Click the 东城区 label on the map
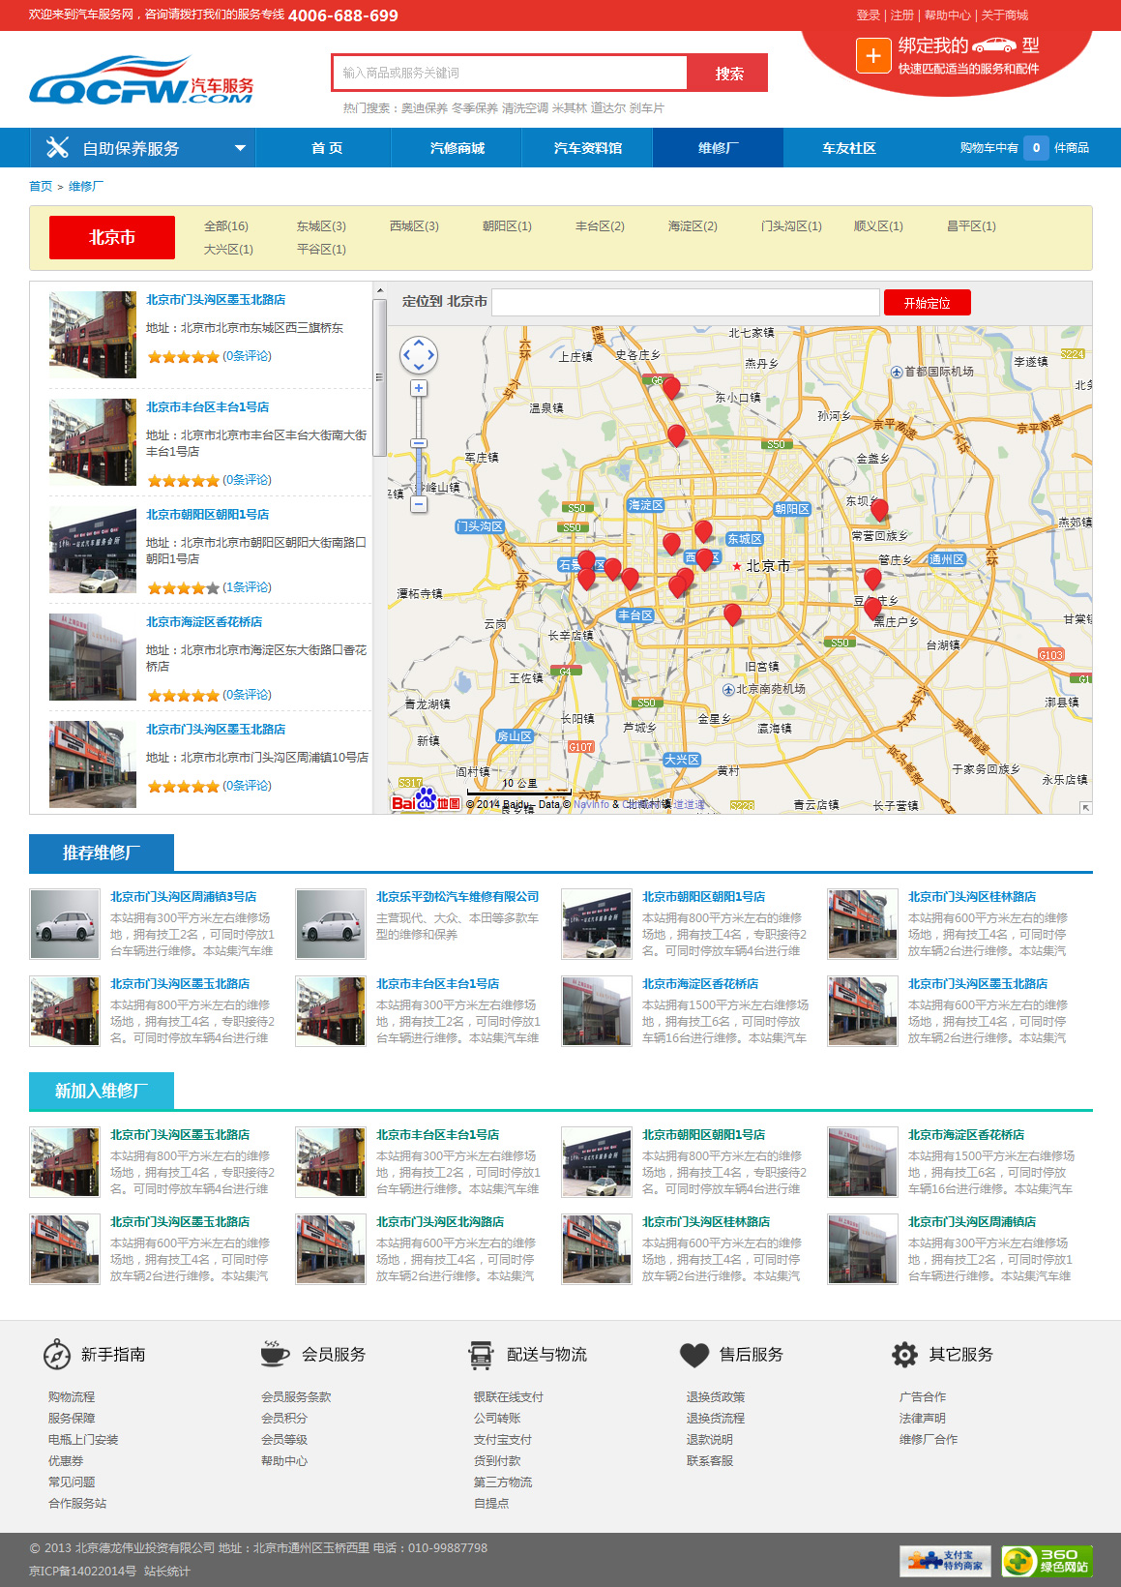Image resolution: width=1121 pixels, height=1587 pixels. [745, 539]
